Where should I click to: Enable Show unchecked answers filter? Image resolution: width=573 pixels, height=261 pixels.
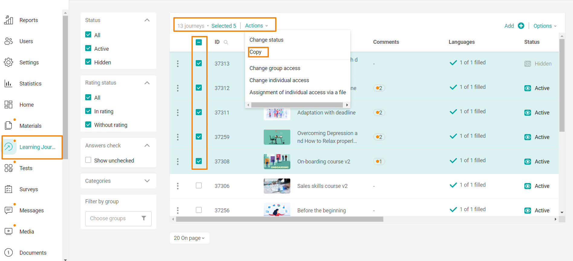coord(88,160)
